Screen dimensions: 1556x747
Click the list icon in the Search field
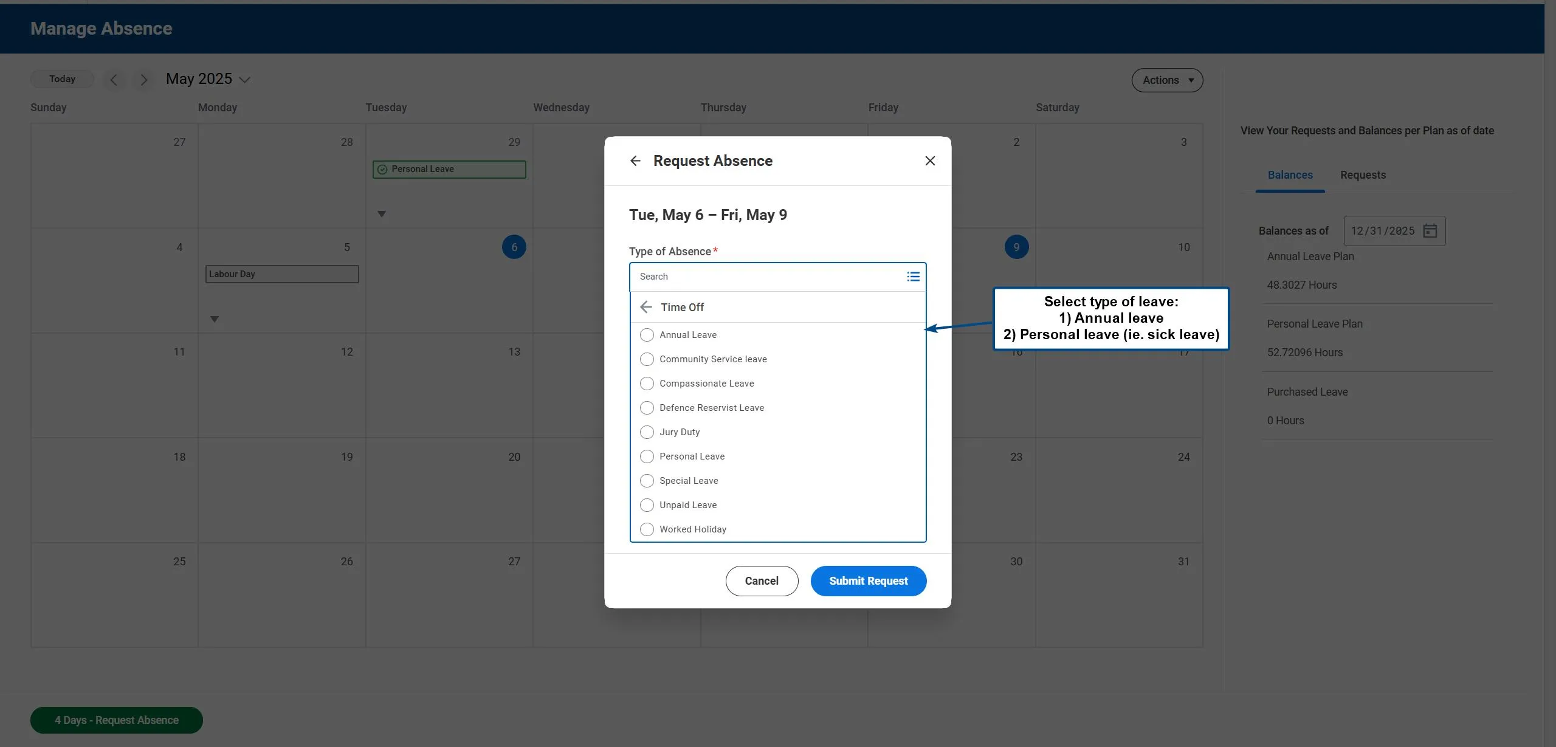tap(913, 277)
